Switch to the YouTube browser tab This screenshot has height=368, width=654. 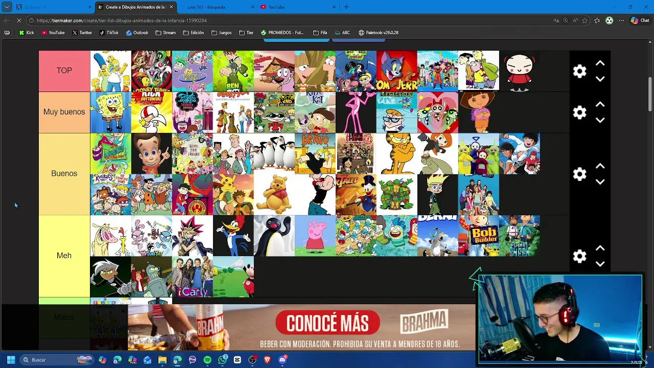click(x=299, y=7)
